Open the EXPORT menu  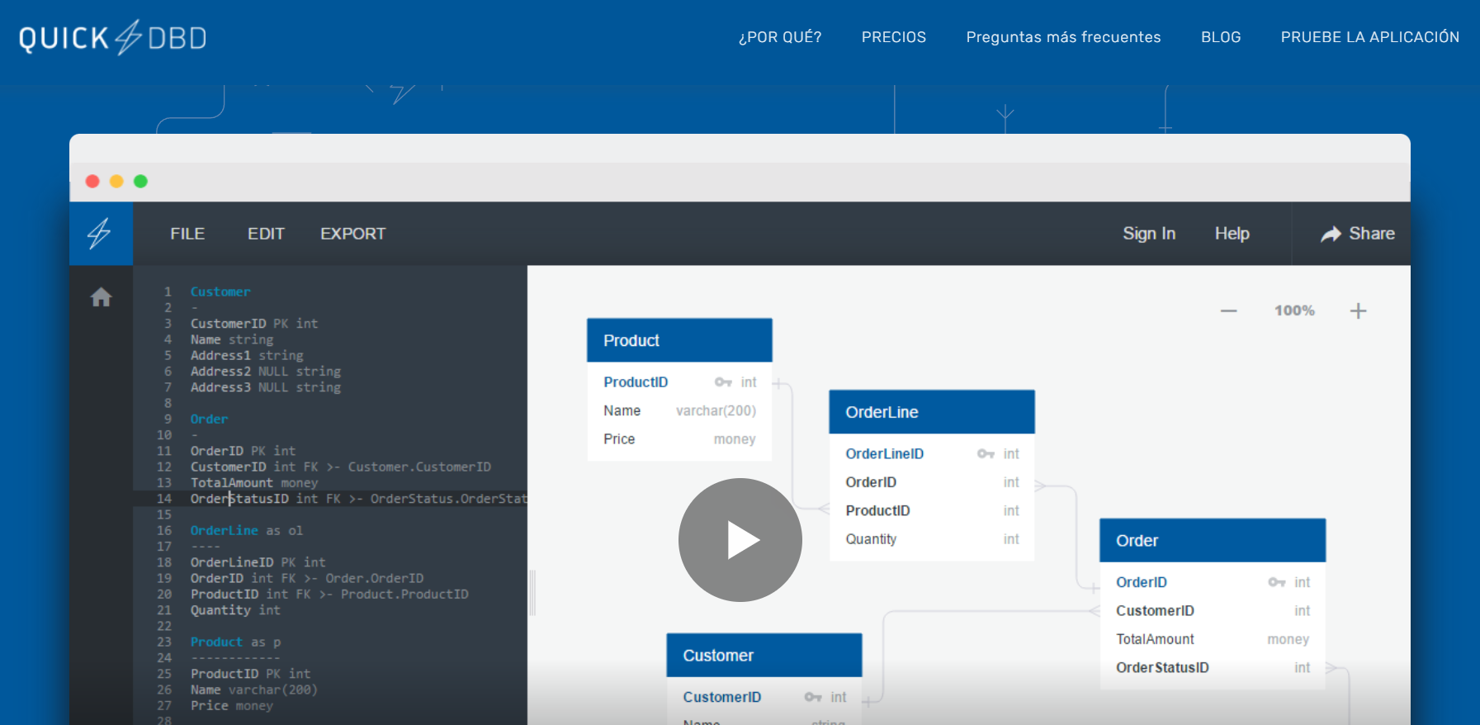(x=352, y=234)
